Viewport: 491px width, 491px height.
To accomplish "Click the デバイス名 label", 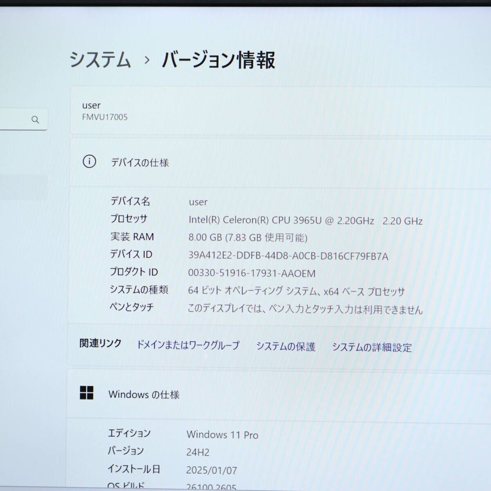I will 130,201.
